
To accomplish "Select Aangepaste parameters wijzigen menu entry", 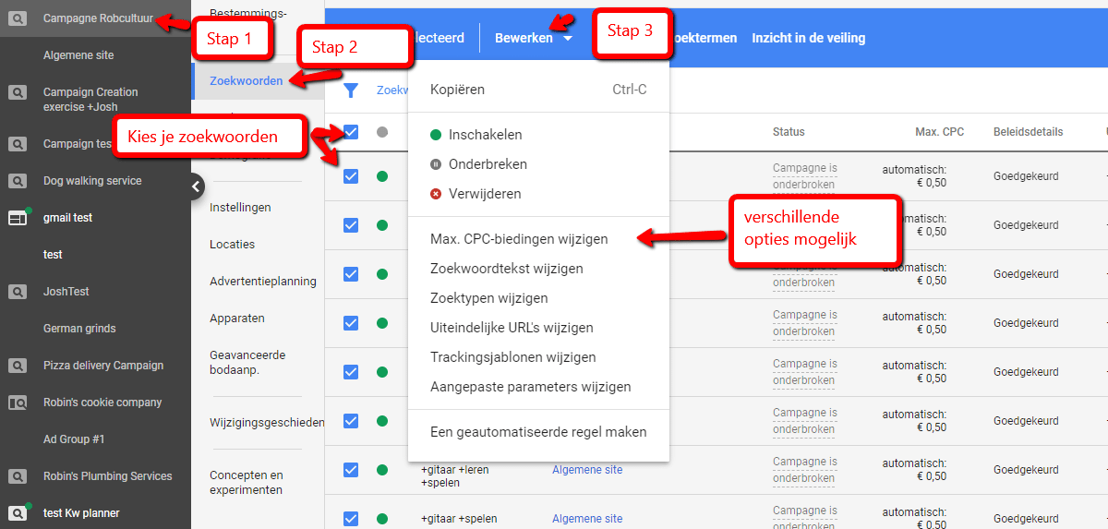I will (538, 387).
